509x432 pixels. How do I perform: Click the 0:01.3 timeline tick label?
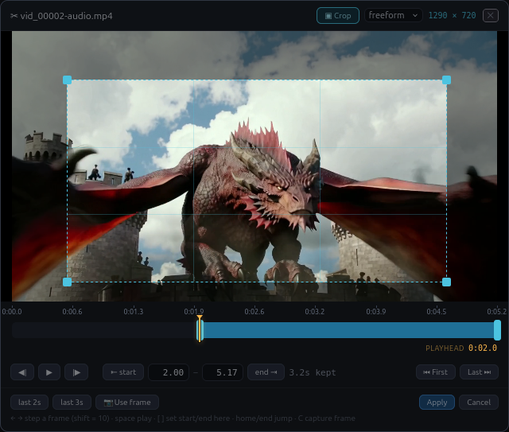pyautogui.click(x=133, y=312)
